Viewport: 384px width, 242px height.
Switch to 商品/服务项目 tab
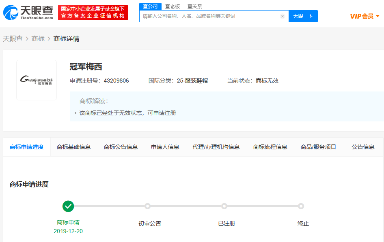[318, 147]
